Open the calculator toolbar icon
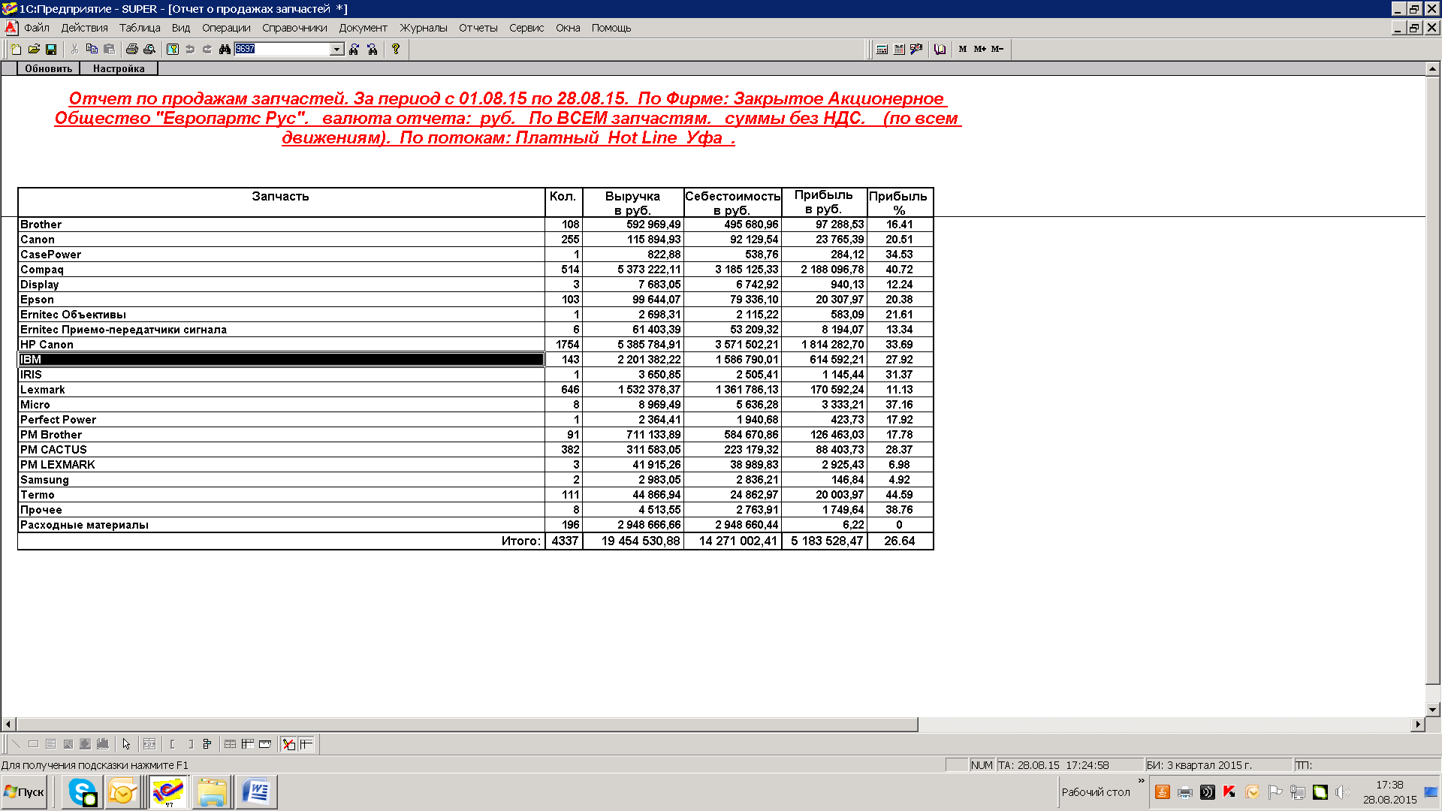Screen dimensions: 1442x811 click(882, 49)
